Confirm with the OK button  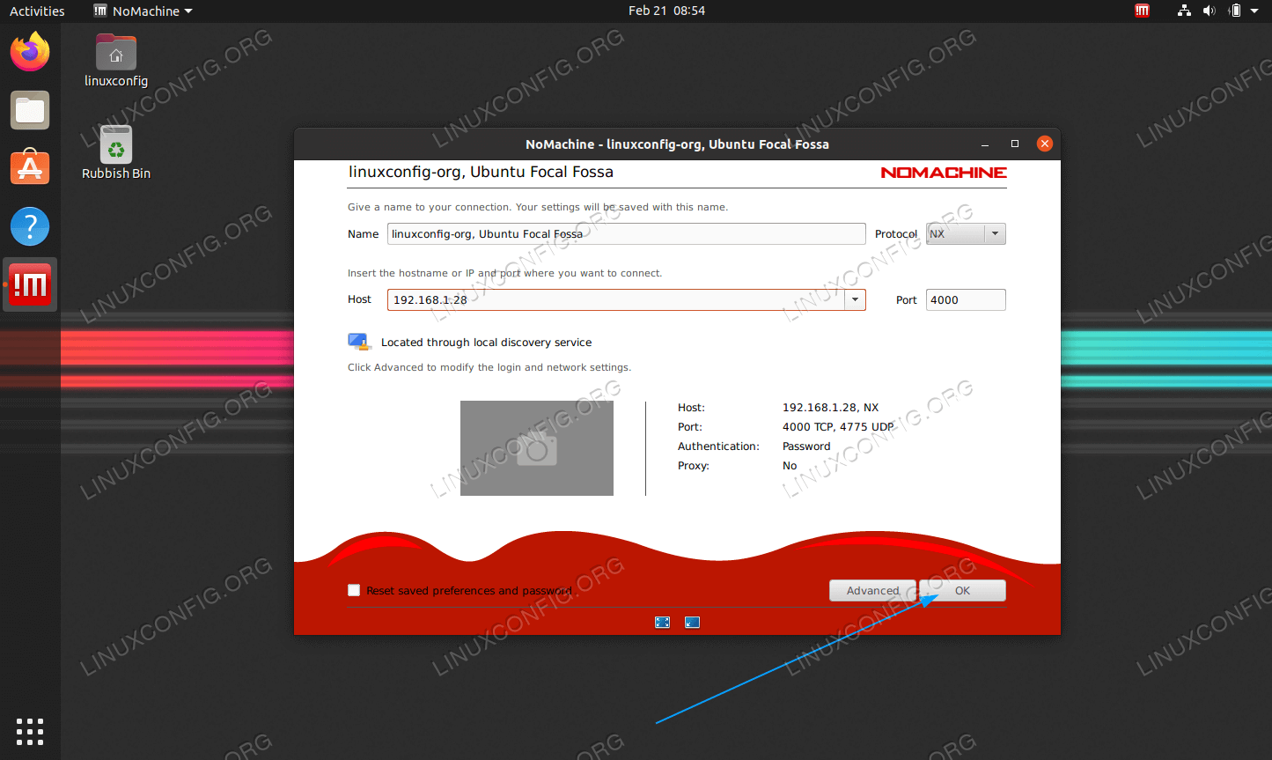click(x=962, y=591)
